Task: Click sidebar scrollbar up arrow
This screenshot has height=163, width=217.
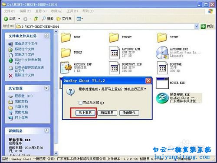Action: [x=56, y=32]
